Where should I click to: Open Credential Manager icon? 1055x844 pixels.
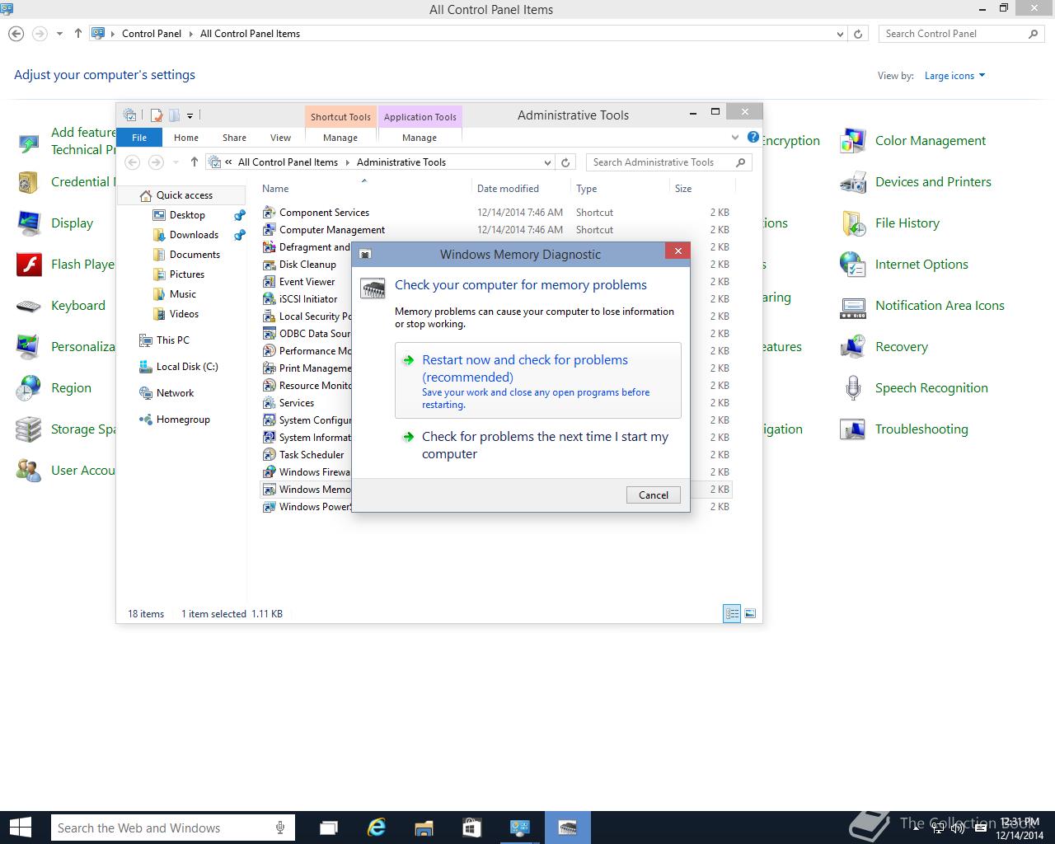point(29,182)
